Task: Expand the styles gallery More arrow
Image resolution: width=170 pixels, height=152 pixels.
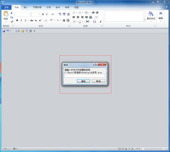Action: [x=144, y=20]
